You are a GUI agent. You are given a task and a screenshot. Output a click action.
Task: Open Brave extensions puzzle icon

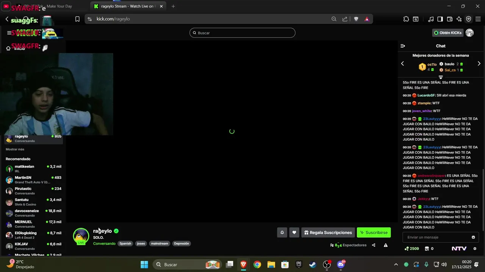pyautogui.click(x=406, y=19)
